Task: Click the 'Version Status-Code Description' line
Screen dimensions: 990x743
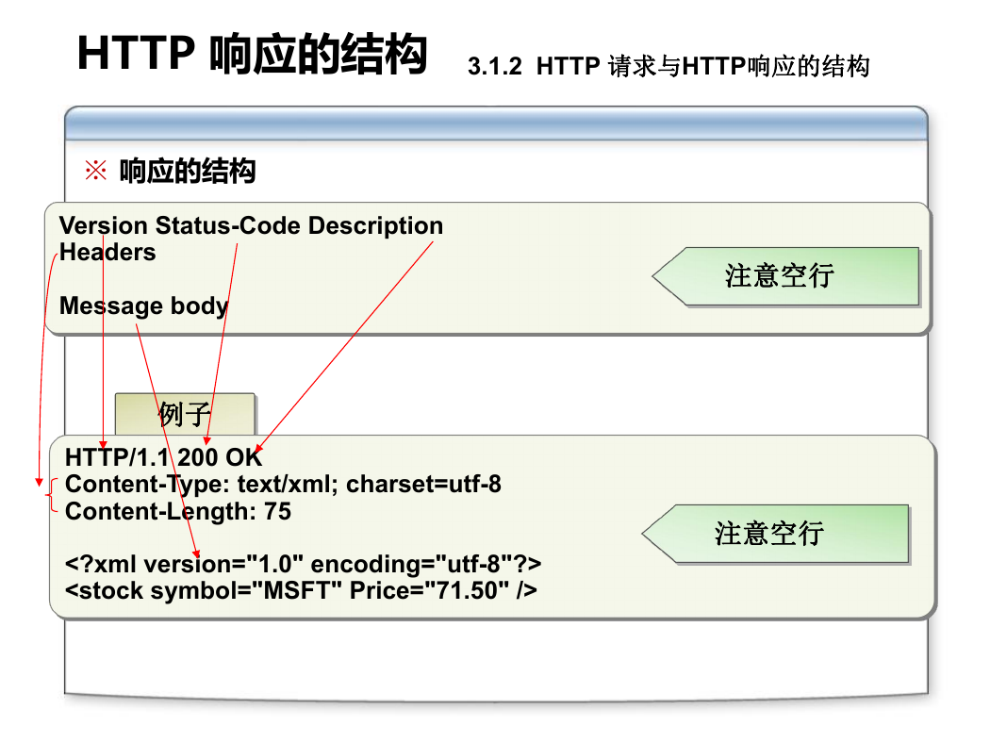Action: click(252, 225)
